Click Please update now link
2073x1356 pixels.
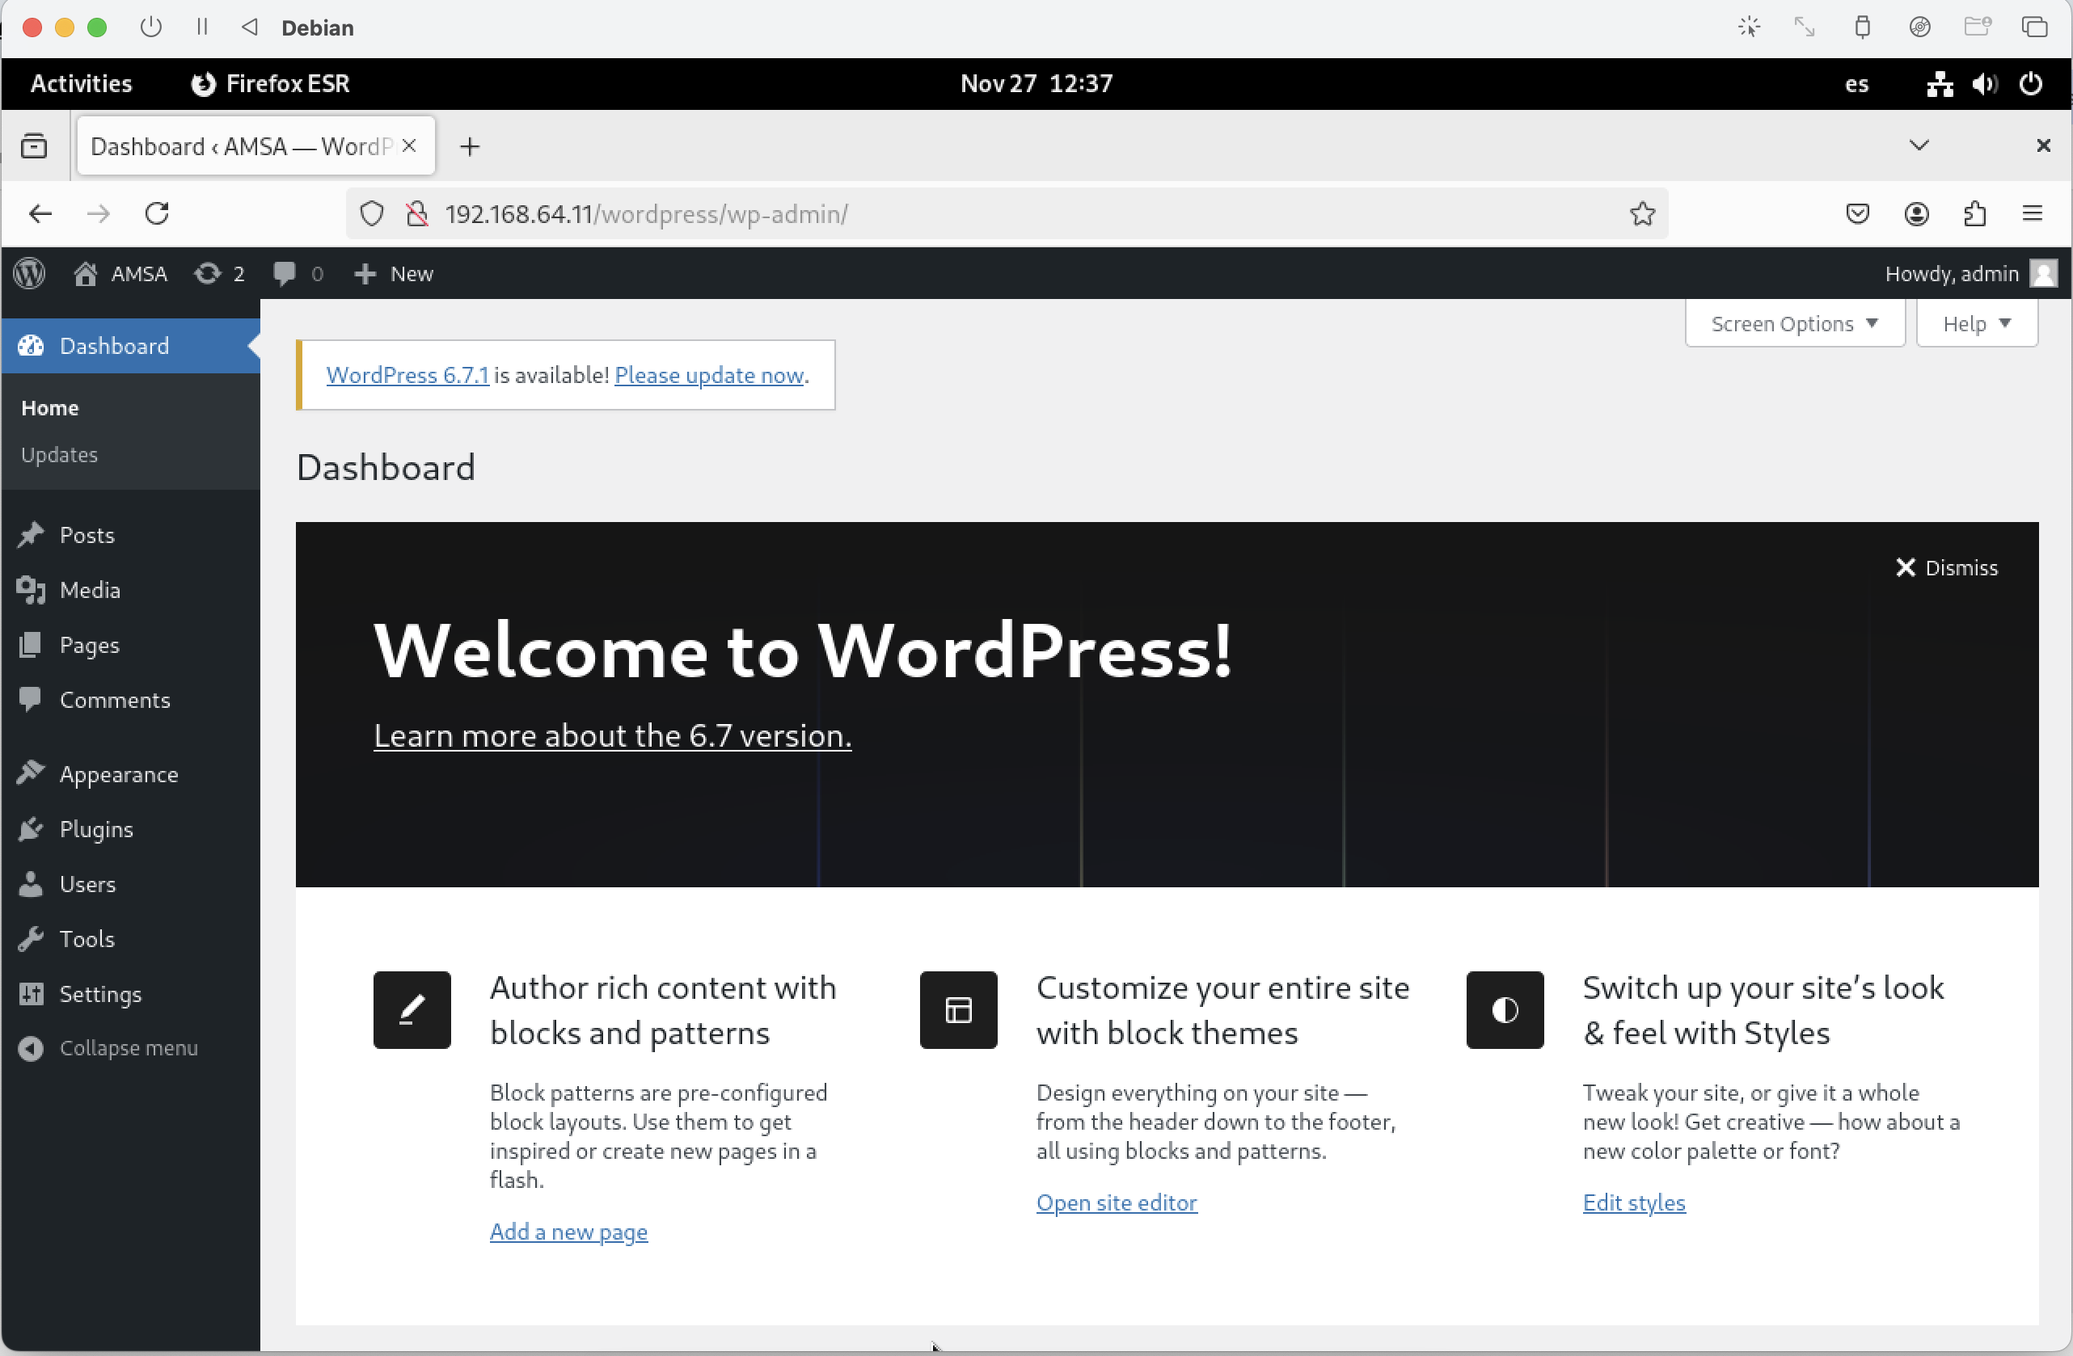(709, 375)
